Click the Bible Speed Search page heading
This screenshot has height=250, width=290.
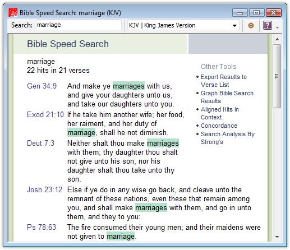(x=68, y=44)
